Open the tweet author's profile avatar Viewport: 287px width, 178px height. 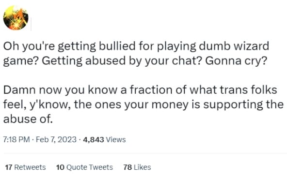[x=16, y=18]
